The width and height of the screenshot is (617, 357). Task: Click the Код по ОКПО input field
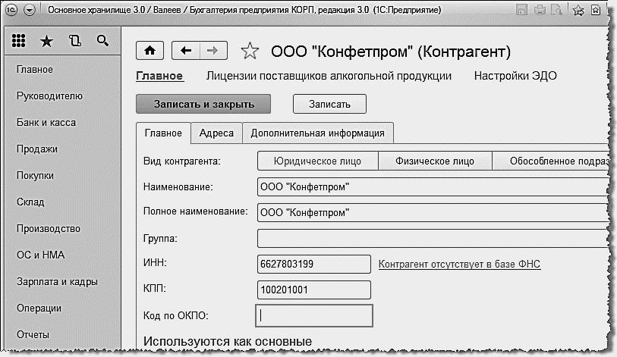pos(314,316)
